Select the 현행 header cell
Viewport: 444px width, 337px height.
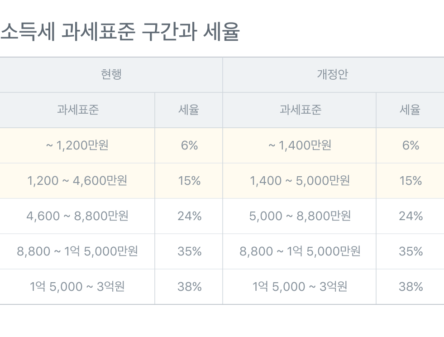coord(111,74)
